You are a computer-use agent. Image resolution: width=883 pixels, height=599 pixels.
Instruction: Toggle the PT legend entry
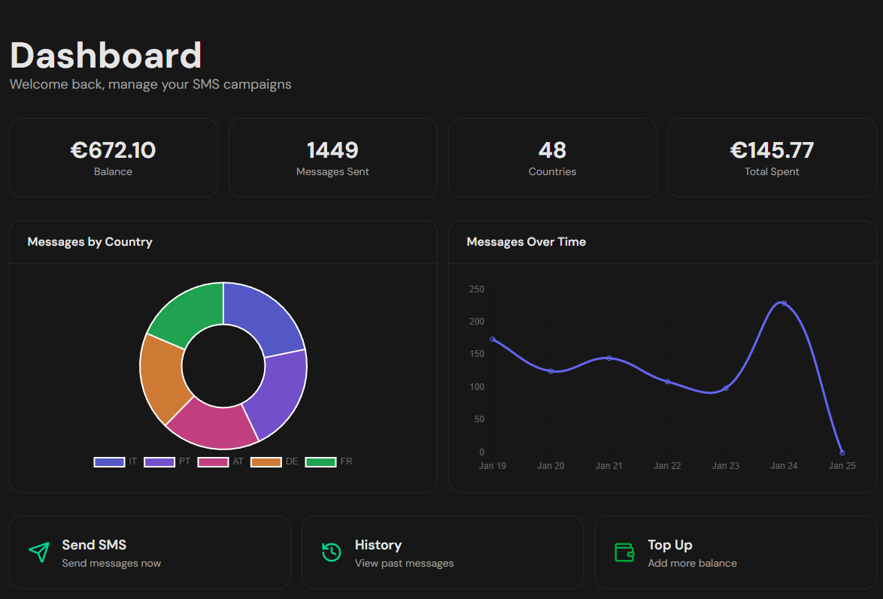click(x=167, y=462)
